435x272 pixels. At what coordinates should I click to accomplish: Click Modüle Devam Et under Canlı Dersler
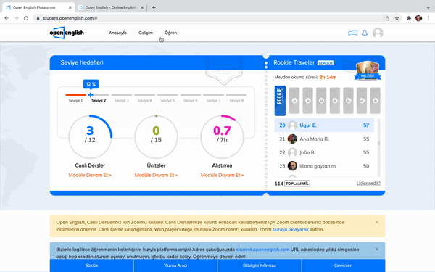90,175
